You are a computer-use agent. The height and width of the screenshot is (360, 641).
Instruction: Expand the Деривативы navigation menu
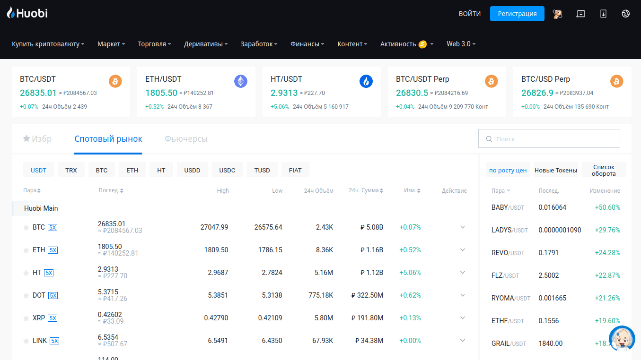tap(206, 44)
